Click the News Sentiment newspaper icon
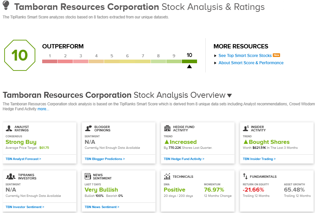Image resolution: width=315 pixels, height=213 pixels. pyautogui.click(x=88, y=176)
